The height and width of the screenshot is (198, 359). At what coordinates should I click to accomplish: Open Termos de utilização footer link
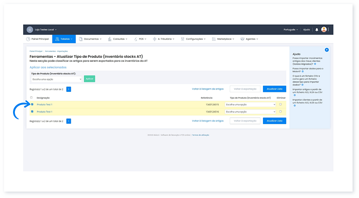[x=200, y=135]
